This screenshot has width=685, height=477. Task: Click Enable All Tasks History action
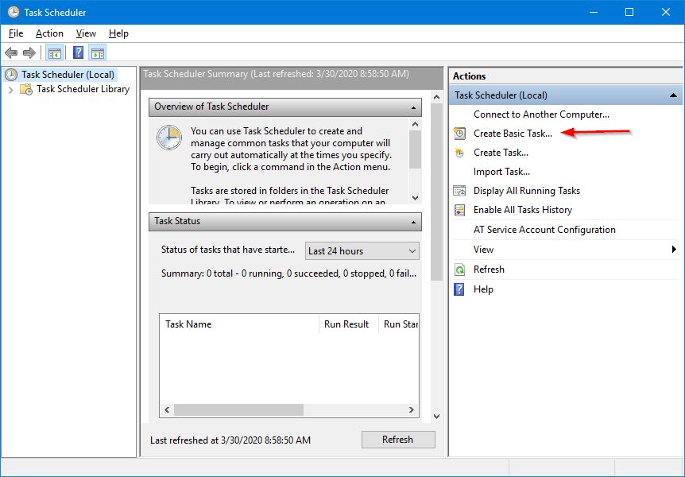click(523, 210)
